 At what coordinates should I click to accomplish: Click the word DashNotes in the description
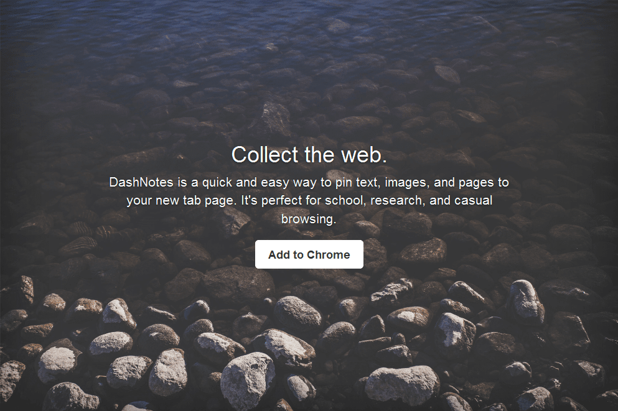[141, 182]
